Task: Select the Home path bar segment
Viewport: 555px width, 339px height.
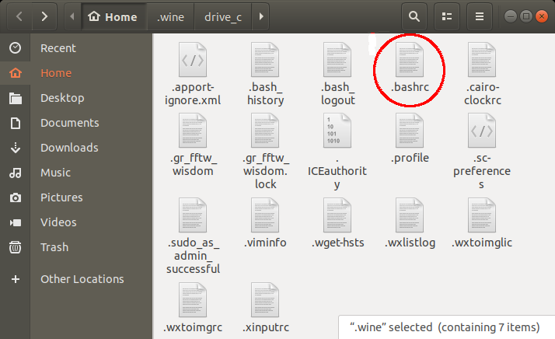Action: point(113,16)
